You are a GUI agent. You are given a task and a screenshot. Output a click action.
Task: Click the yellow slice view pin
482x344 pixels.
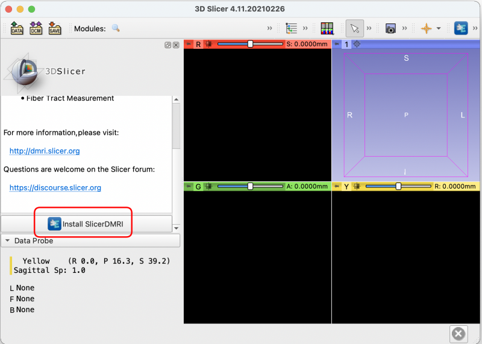click(337, 186)
